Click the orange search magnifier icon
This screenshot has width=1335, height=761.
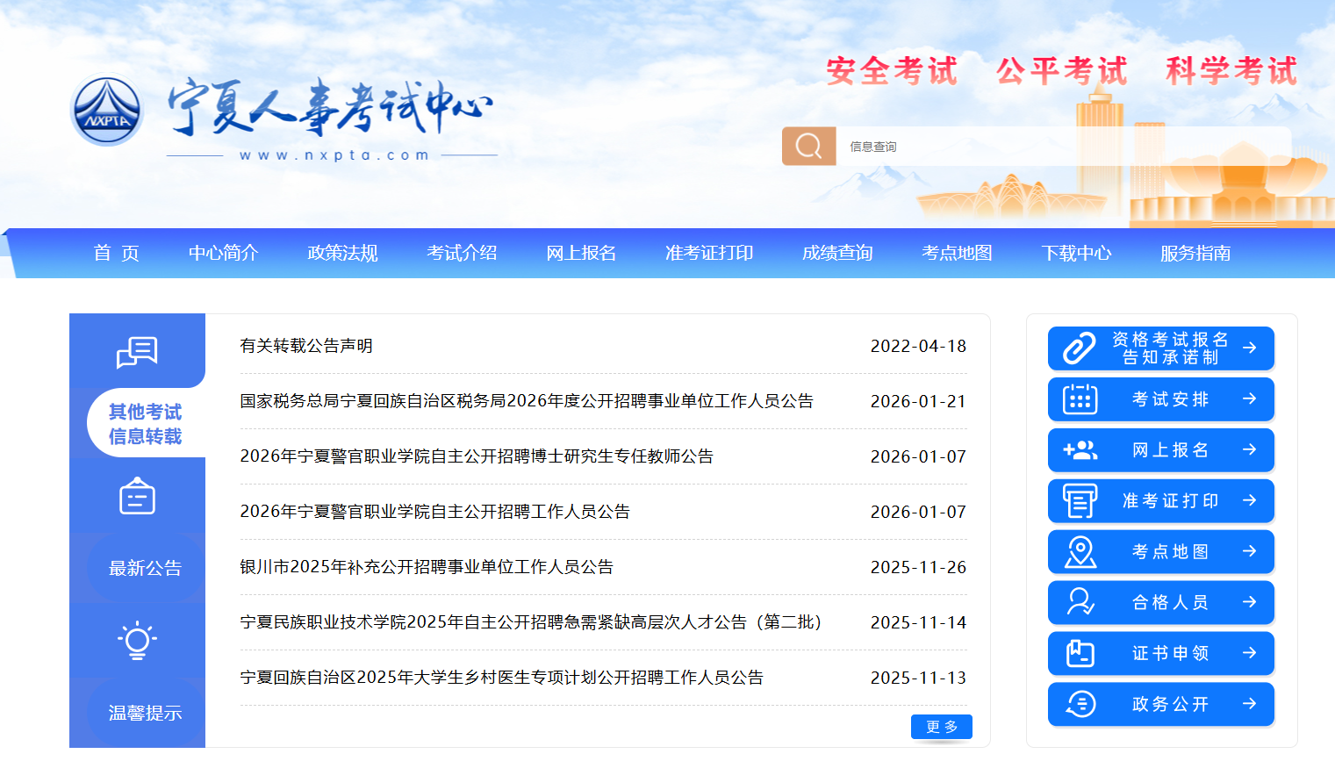[808, 146]
